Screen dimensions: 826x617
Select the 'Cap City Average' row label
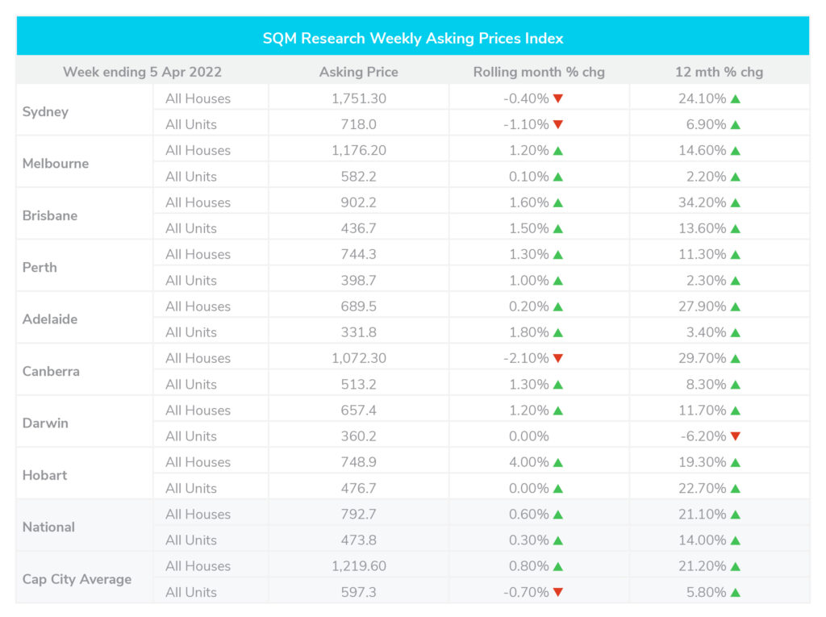click(77, 579)
